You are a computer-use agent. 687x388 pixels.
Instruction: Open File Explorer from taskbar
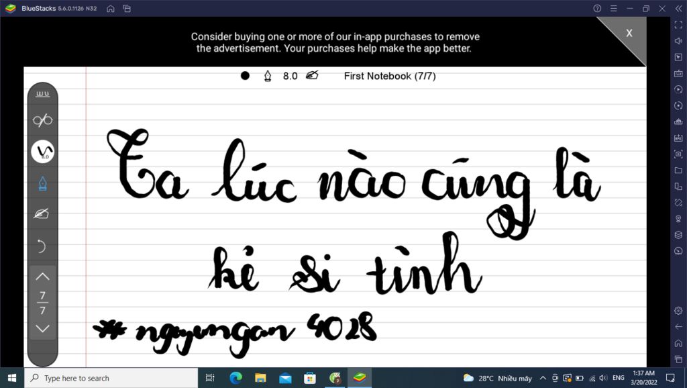point(260,378)
